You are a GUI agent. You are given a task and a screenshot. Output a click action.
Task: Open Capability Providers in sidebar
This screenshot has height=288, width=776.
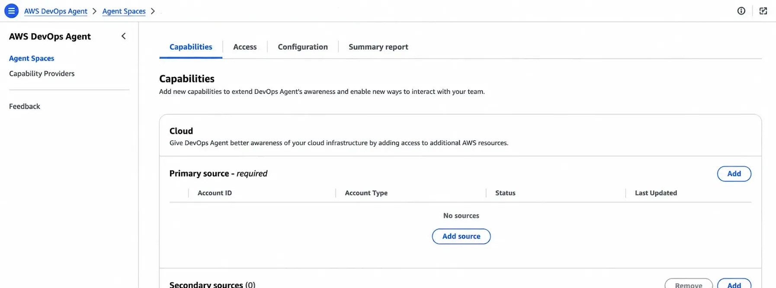pos(42,74)
